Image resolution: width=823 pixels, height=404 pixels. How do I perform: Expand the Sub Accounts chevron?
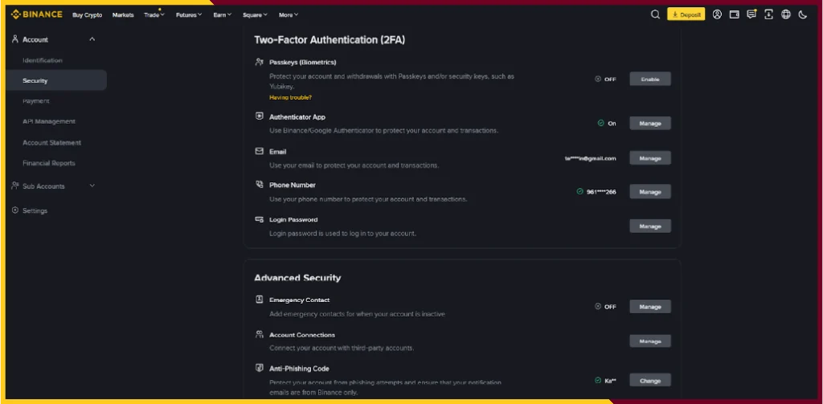coord(92,186)
